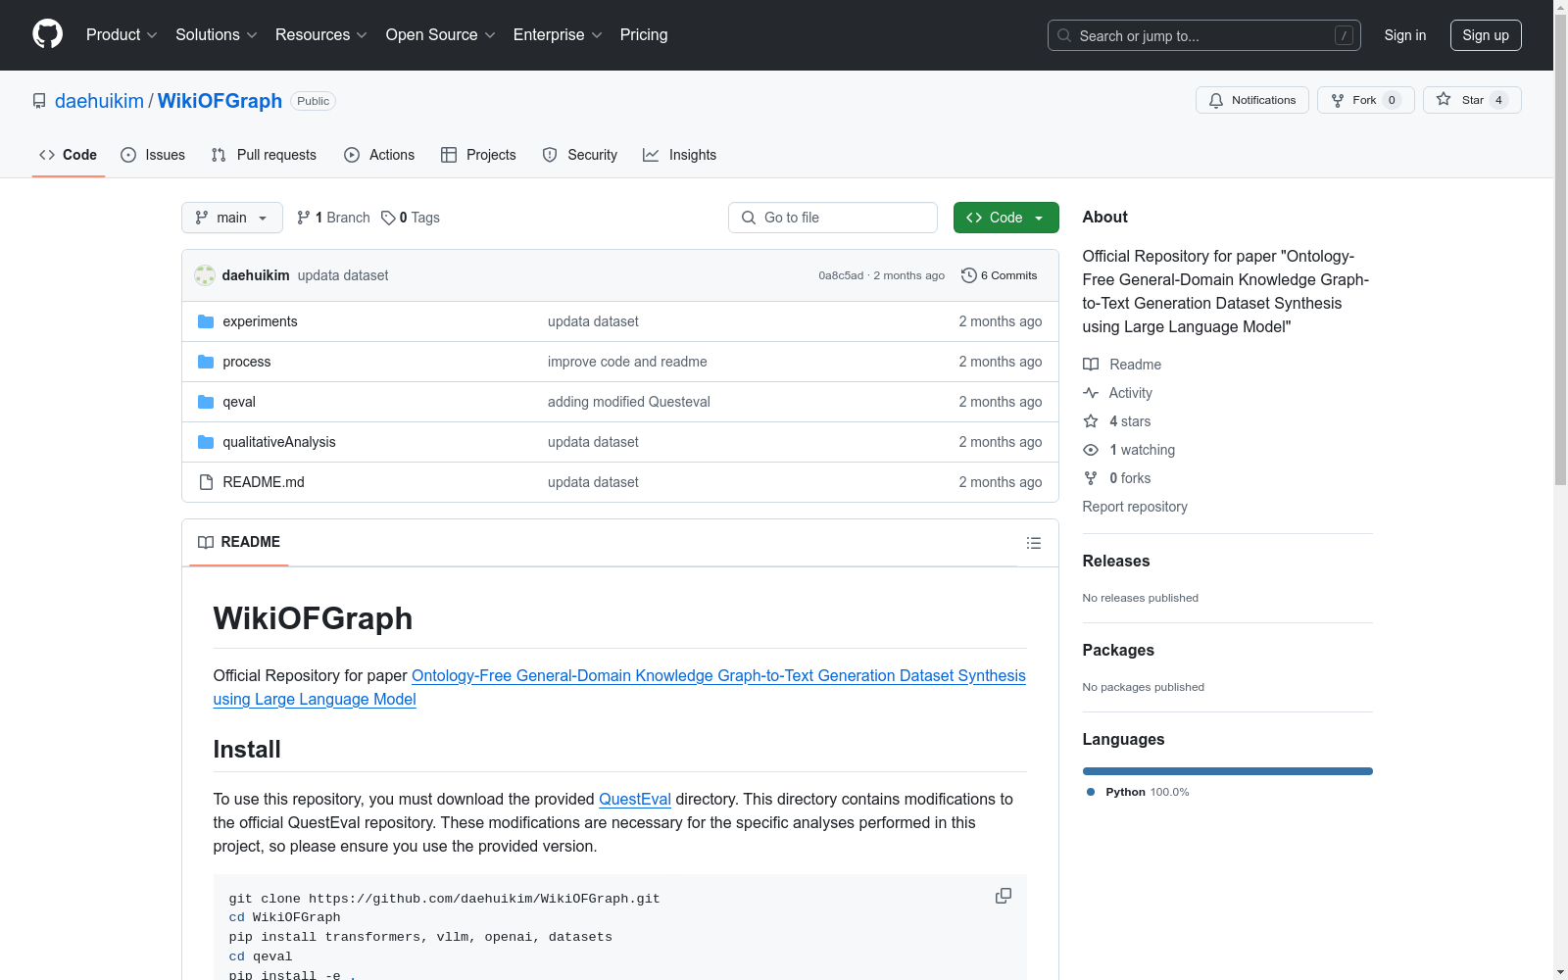Screen dimensions: 1568x980
Task: Open the main branch selector dropdown
Action: [232, 218]
